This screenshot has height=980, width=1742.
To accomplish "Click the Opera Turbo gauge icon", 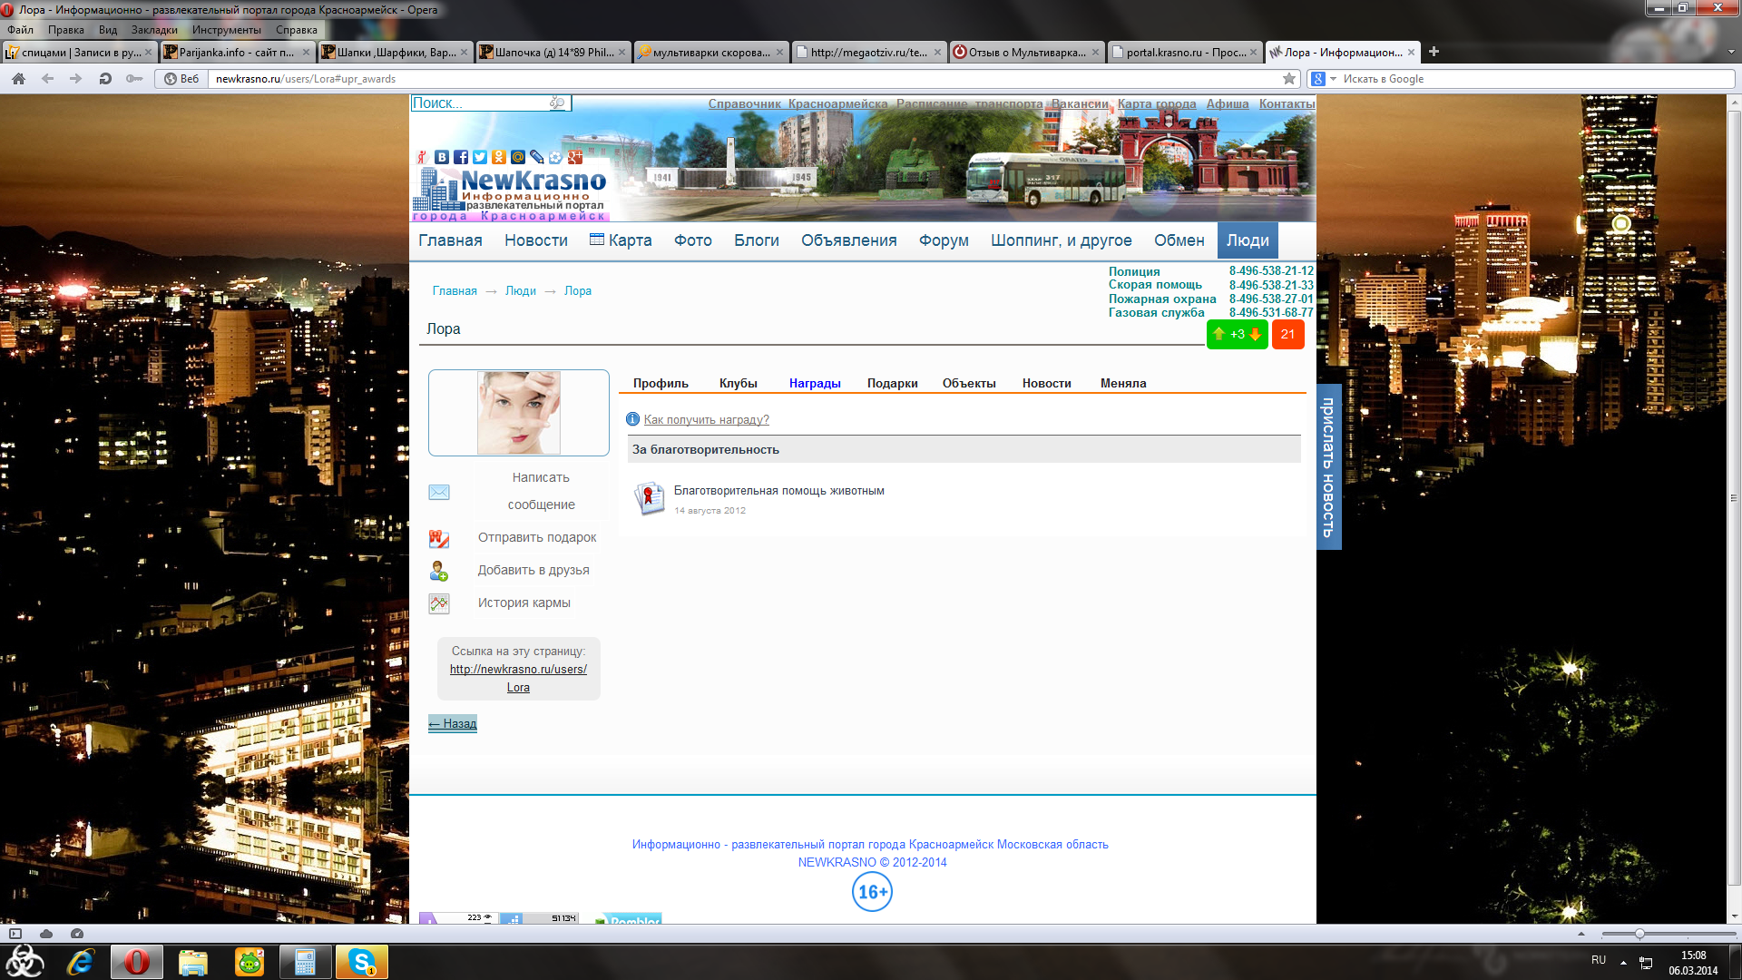I will (77, 934).
